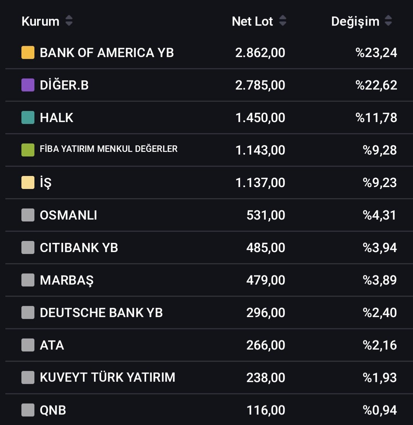Select the DEUTSCHE BANK YB row
The width and height of the screenshot is (413, 425).
tap(209, 313)
